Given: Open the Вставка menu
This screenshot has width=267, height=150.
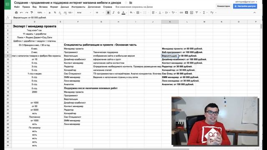Looking at the screenshot, I should coord(43,7).
